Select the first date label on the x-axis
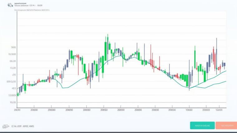 tap(17, 110)
